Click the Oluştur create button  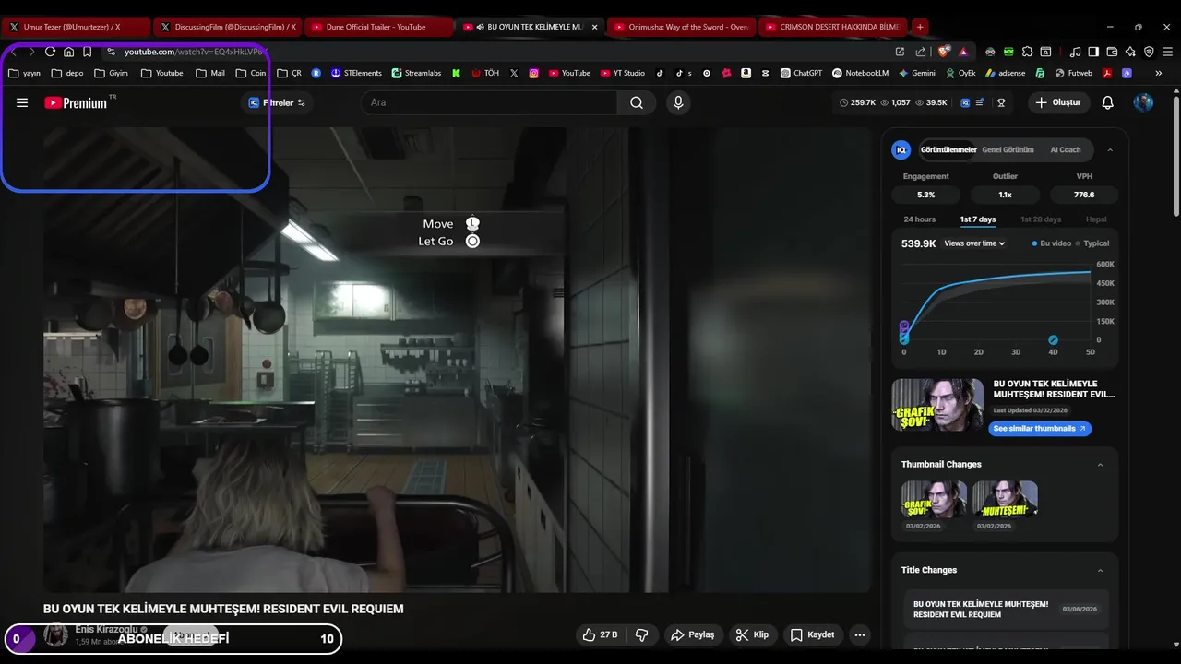click(x=1057, y=102)
